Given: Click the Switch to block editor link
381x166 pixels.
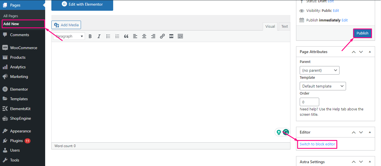Looking at the screenshot, I should (x=317, y=144).
